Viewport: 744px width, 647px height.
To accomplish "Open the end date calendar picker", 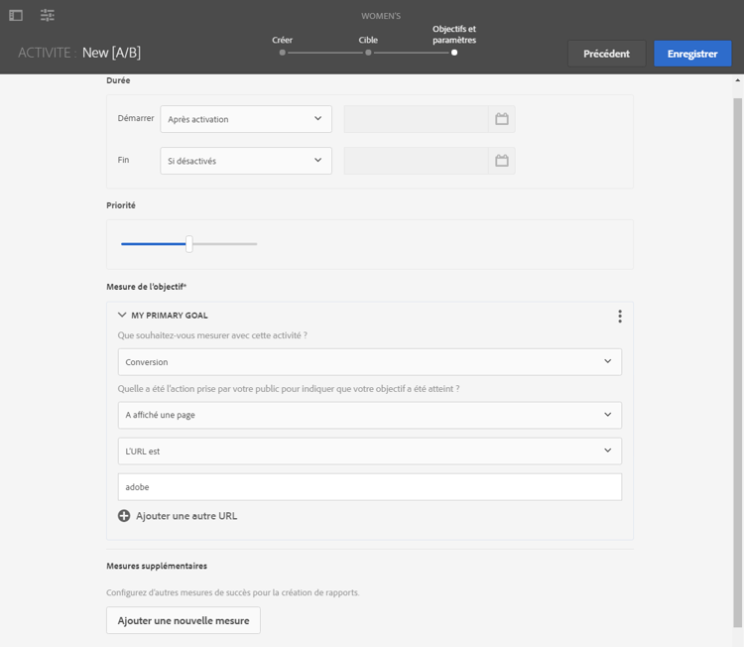I will click(502, 161).
